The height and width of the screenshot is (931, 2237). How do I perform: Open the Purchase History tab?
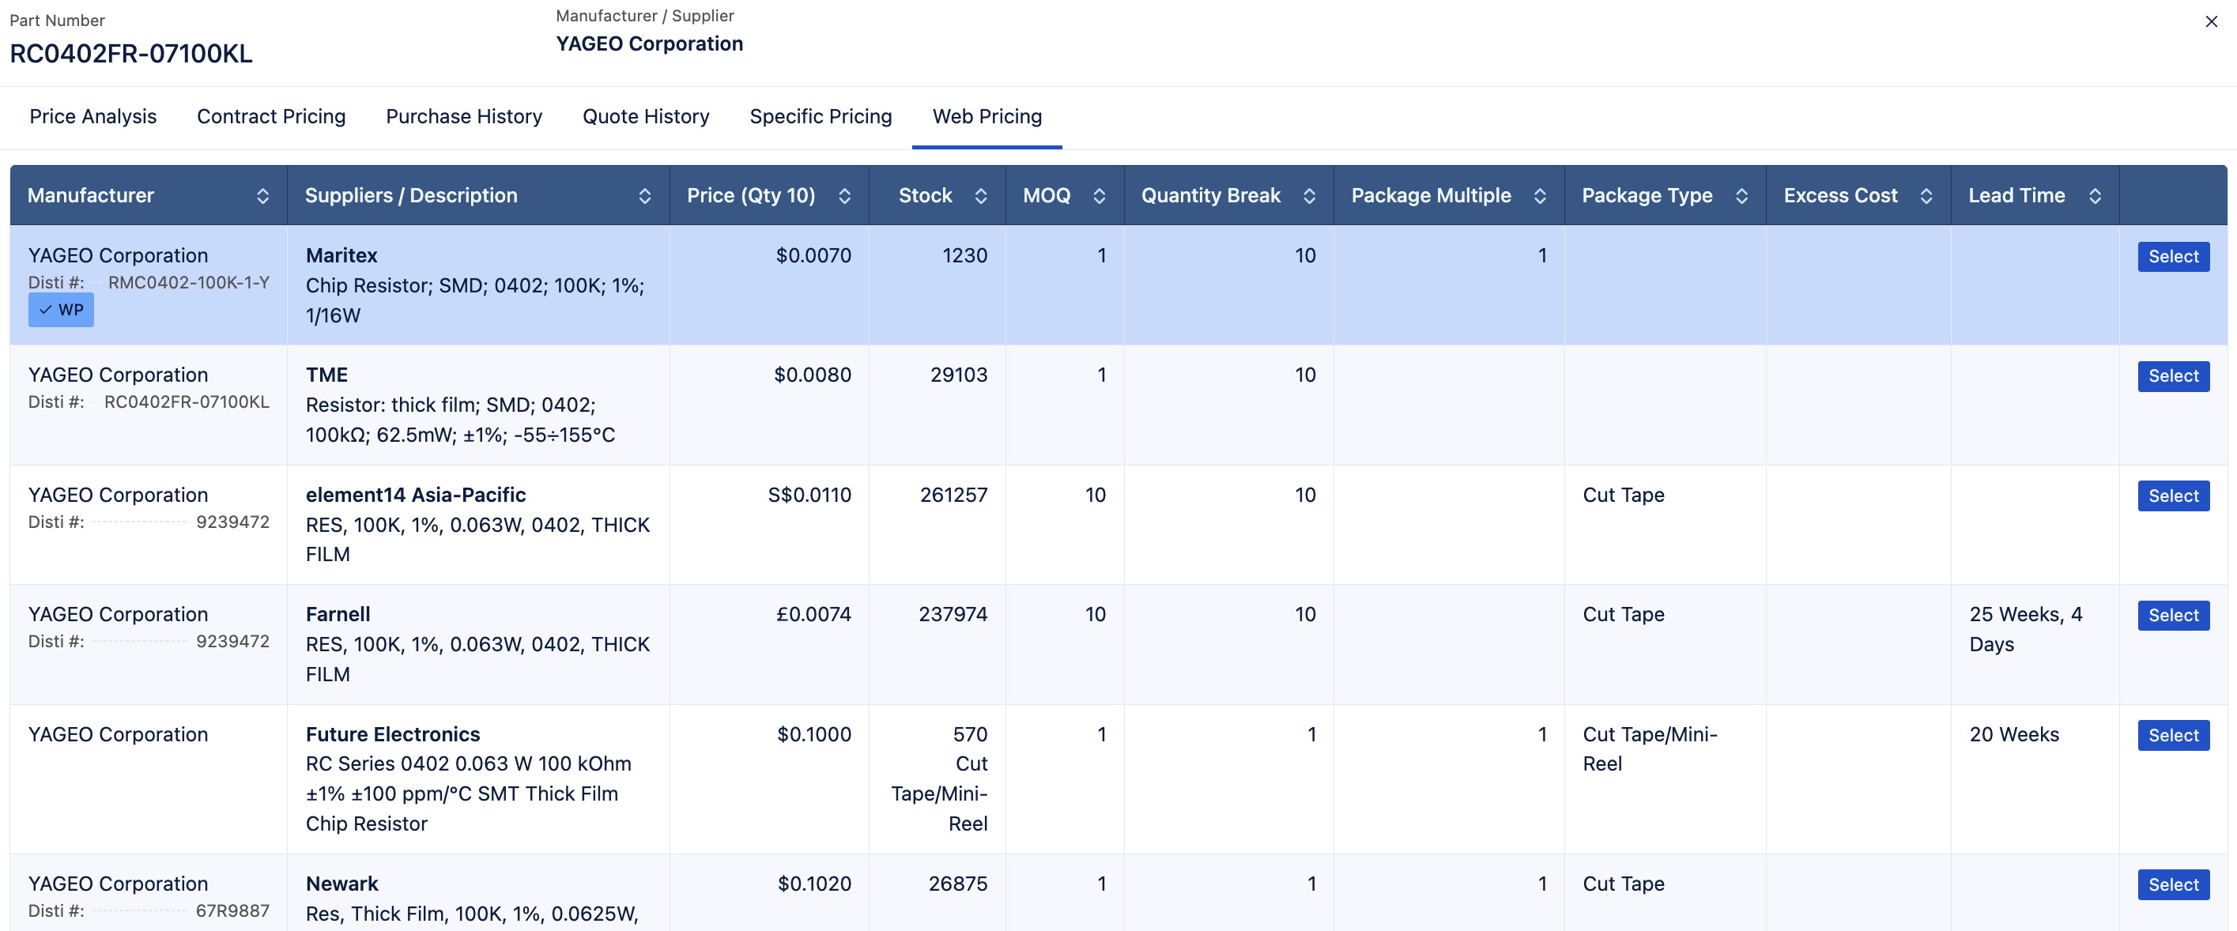(464, 116)
